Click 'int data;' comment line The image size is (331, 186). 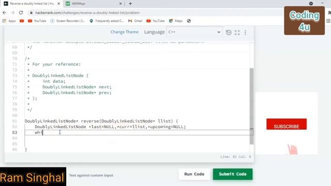point(54,81)
